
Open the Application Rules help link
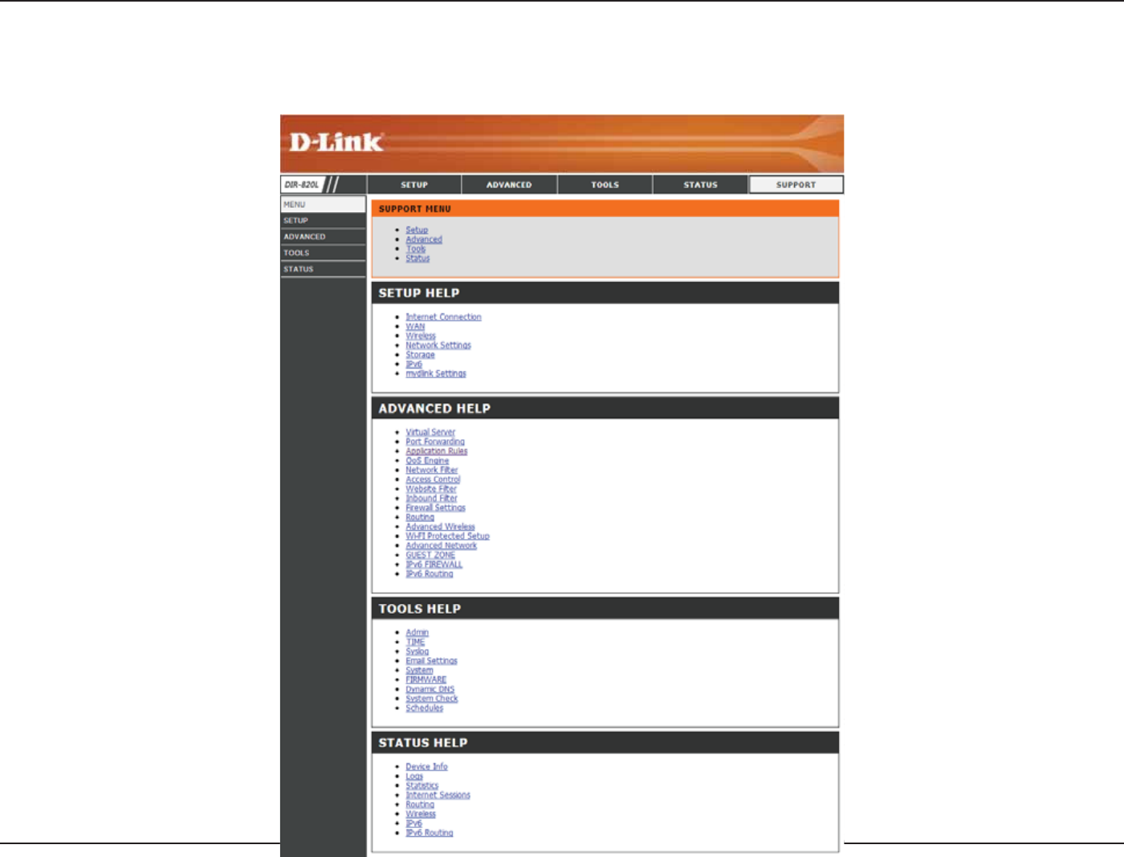[x=437, y=451]
